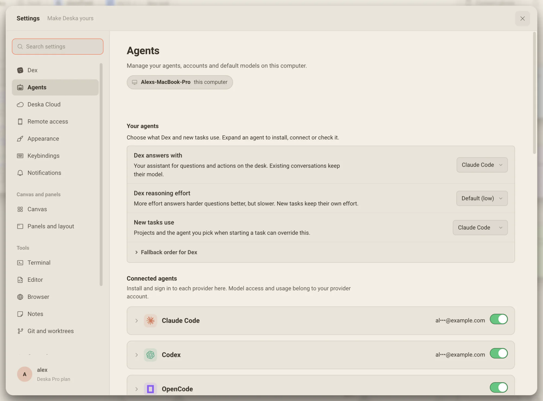Click the Browser globe icon
The image size is (543, 401).
[x=20, y=297]
